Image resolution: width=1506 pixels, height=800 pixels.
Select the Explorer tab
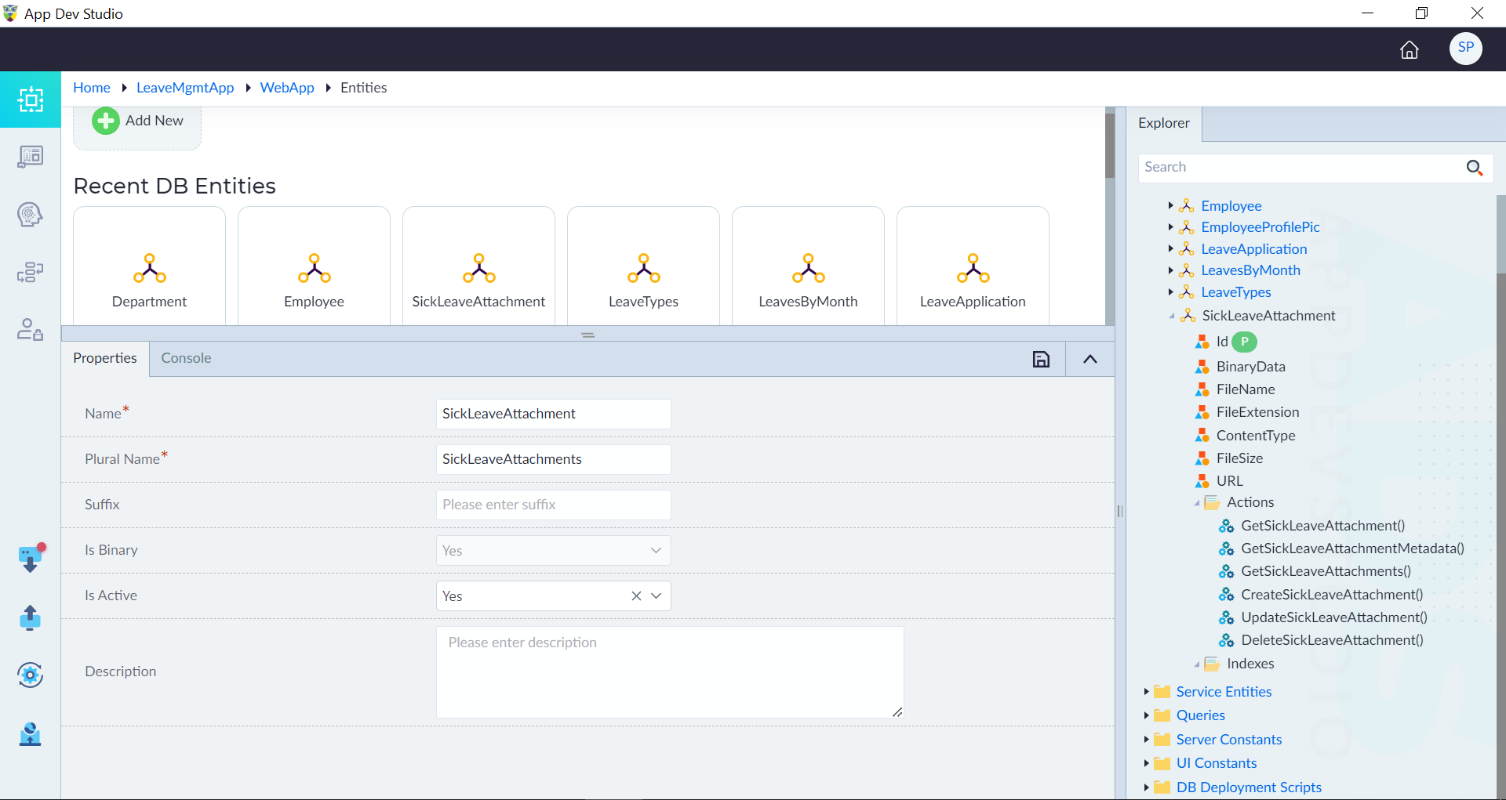[1164, 123]
